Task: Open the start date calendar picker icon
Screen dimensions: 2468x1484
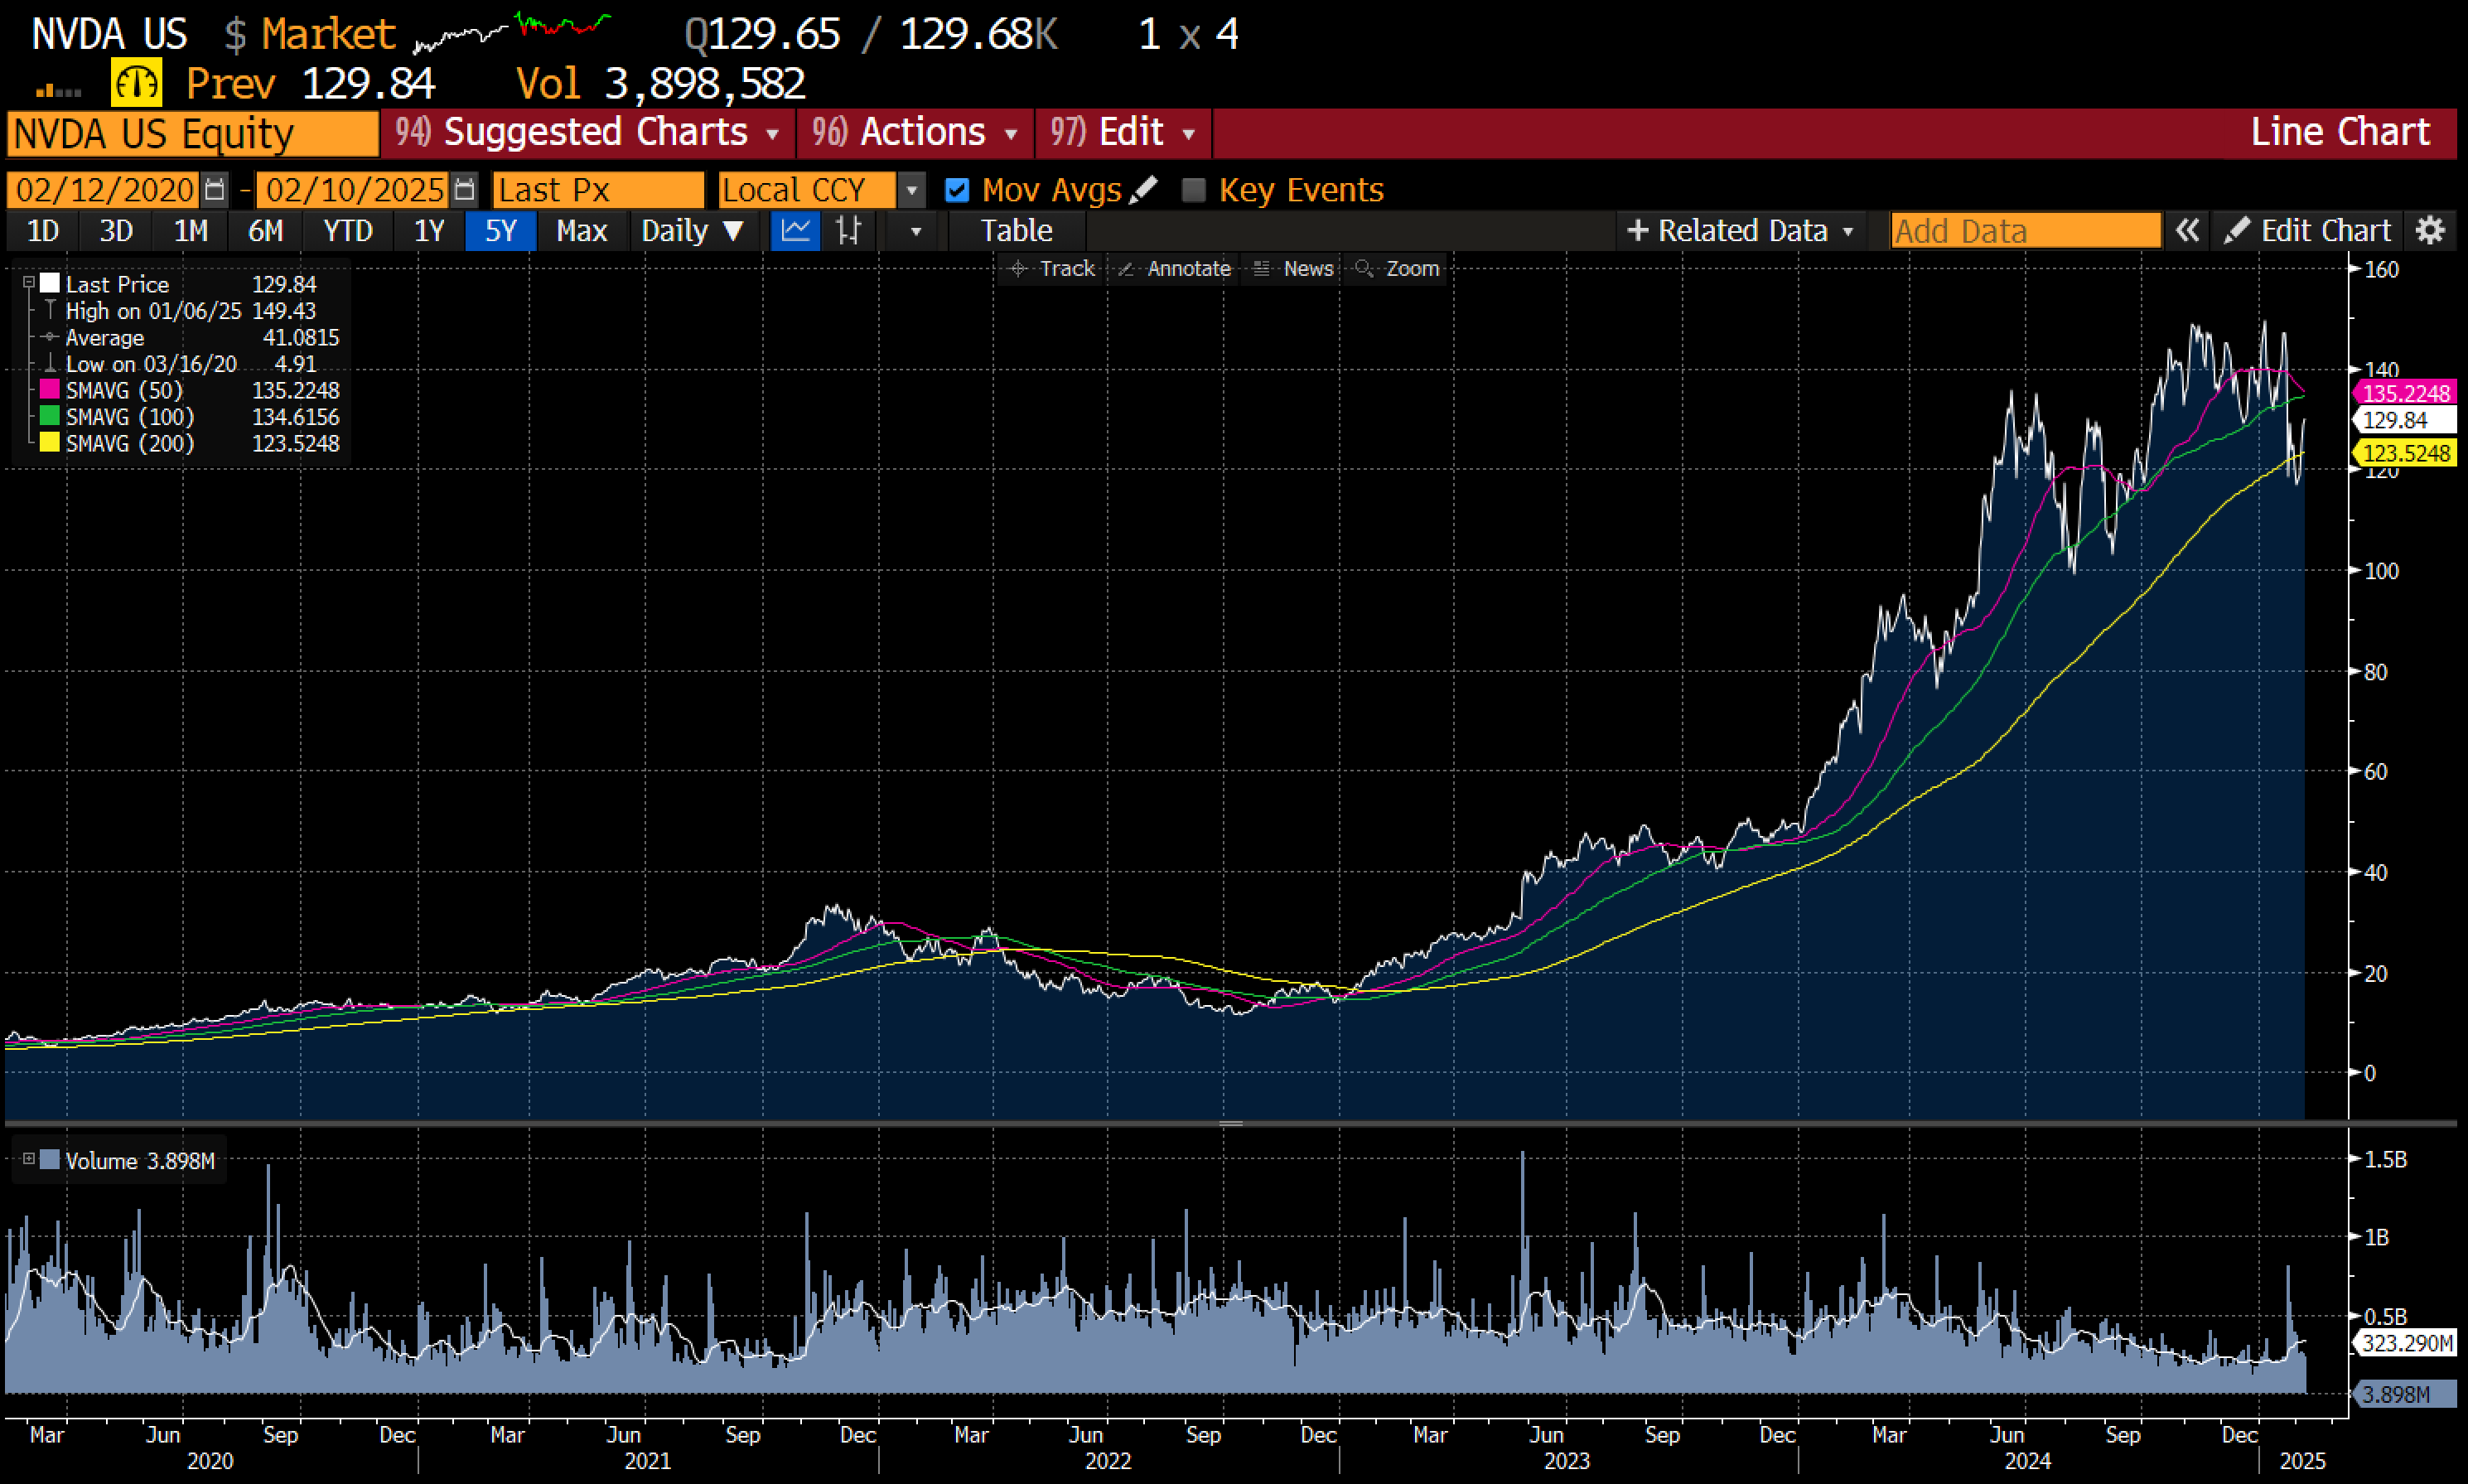Action: point(214,189)
